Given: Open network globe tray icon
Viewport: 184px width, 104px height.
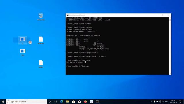Looking at the screenshot, I should [x=160, y=101].
